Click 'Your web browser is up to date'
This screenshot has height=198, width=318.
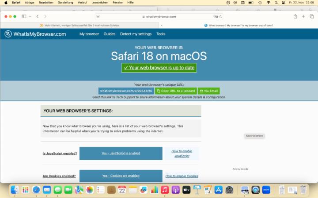point(159,68)
